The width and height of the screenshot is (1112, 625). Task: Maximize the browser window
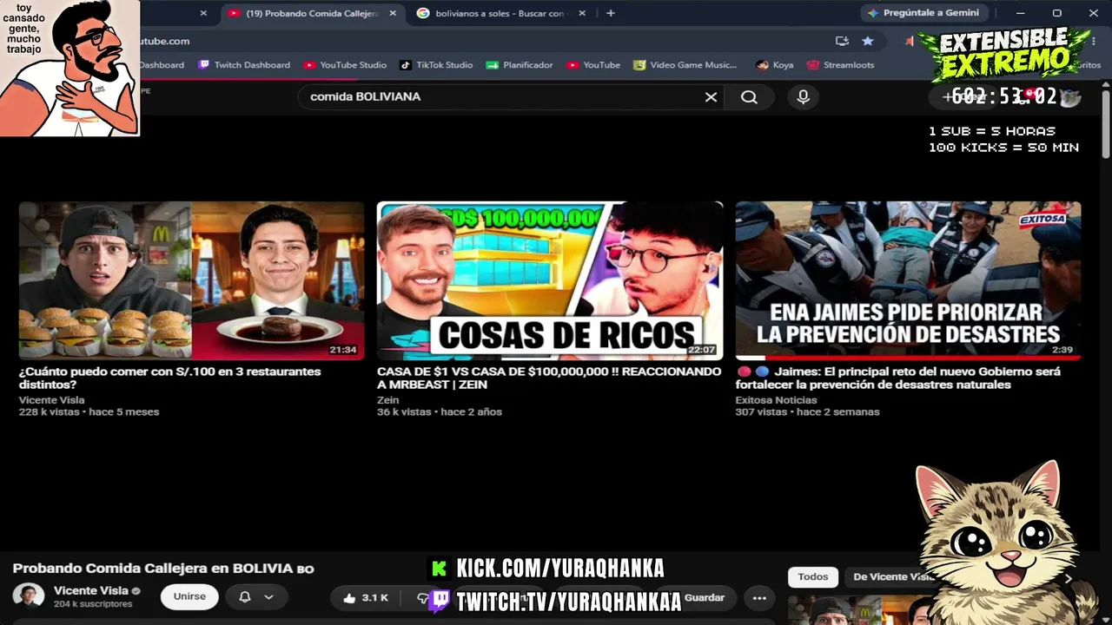(x=1056, y=13)
